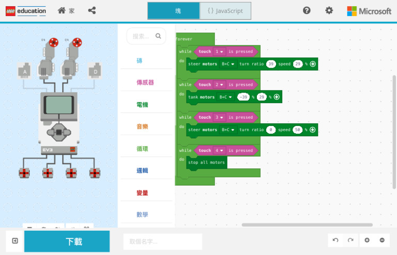Screen dimensions: 397x255
Task: Click the EV3 brick right arrow button
Action: 67,132
